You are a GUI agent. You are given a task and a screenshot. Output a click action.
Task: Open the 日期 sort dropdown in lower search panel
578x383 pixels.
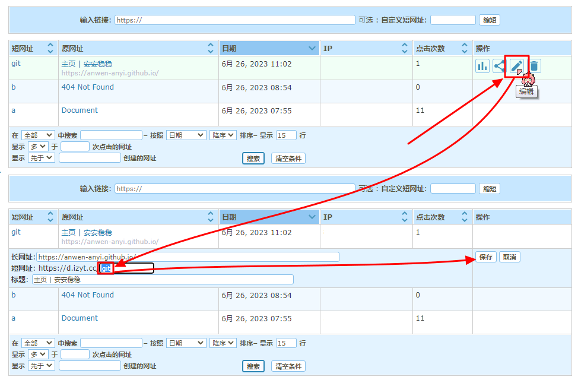186,343
